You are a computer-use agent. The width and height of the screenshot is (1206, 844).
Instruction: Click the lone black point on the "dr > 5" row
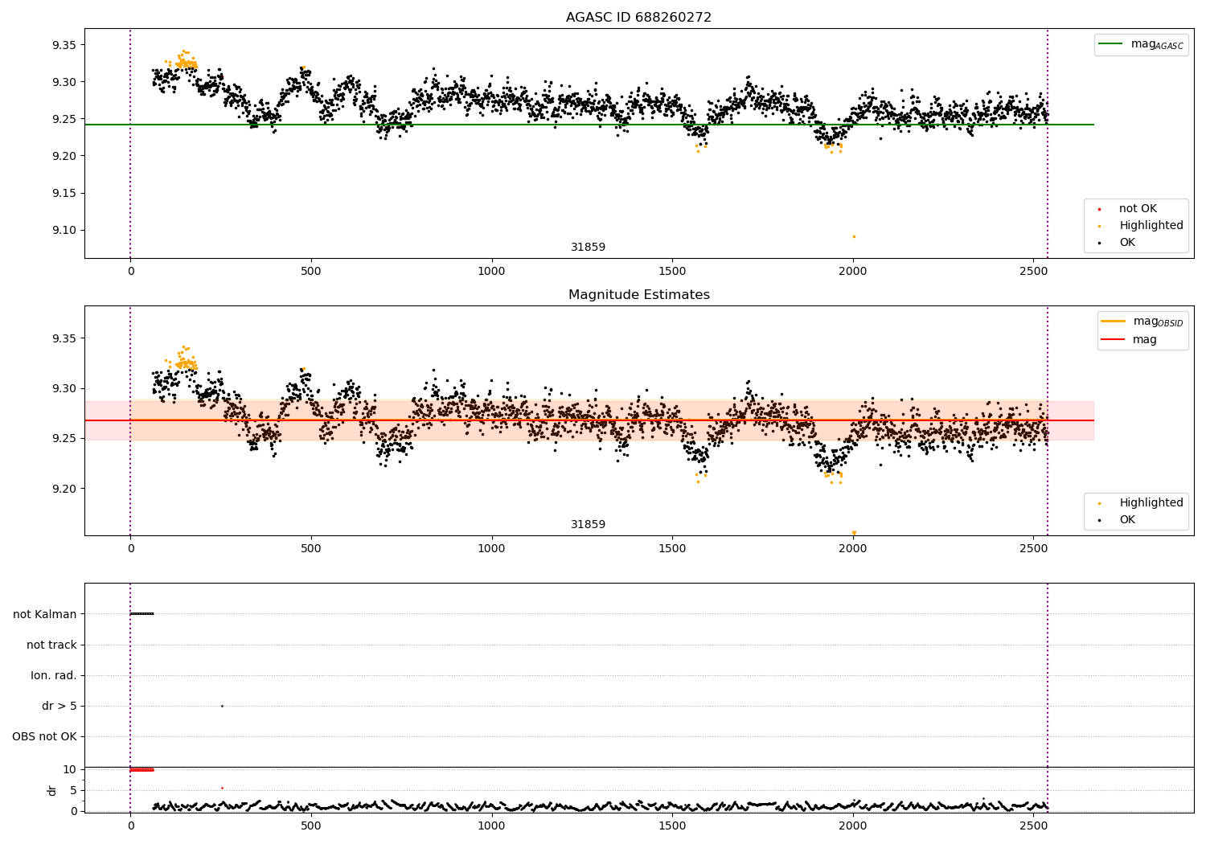[x=222, y=706]
